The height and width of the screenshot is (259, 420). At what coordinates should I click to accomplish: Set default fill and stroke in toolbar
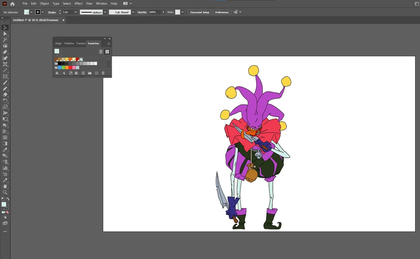[x=3, y=199]
